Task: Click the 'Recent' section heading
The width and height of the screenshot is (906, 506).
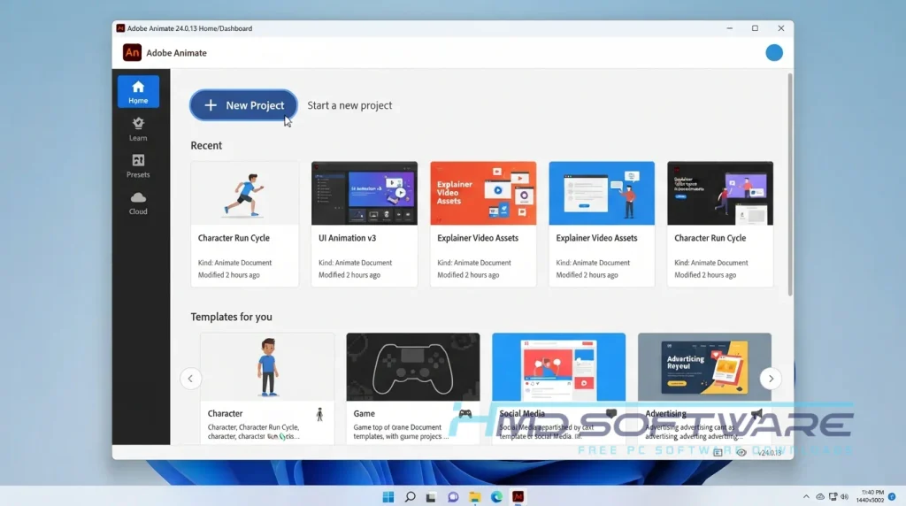Action: click(x=206, y=146)
